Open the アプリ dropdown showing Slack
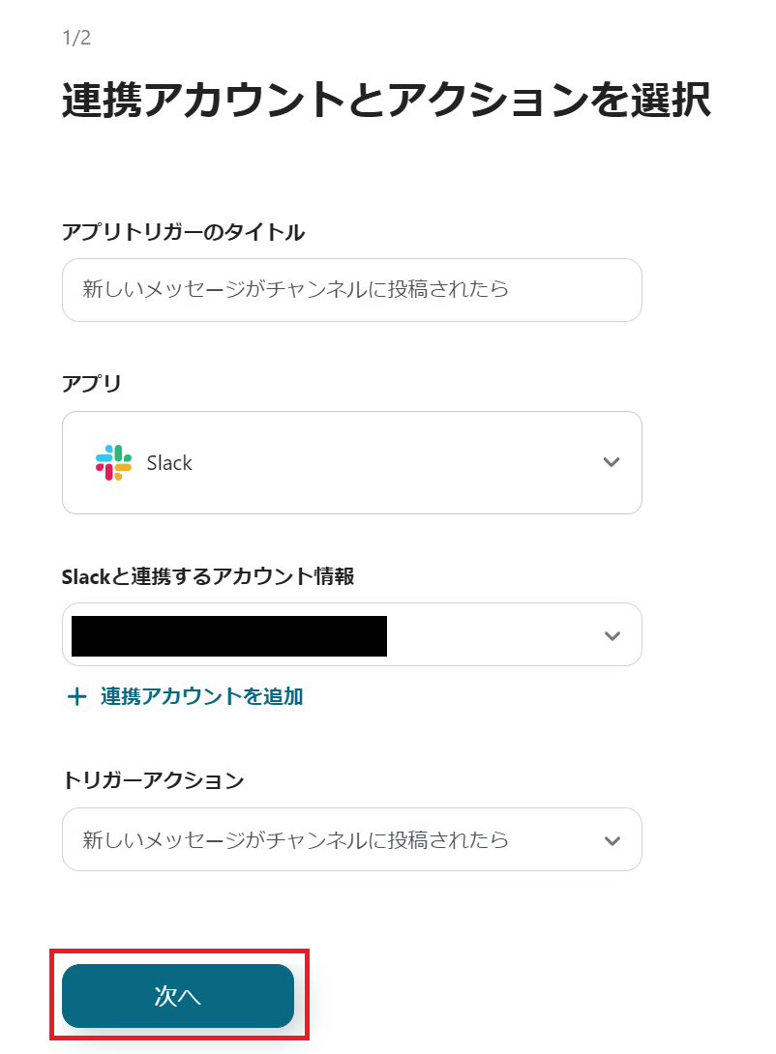The width and height of the screenshot is (776, 1054). point(351,462)
